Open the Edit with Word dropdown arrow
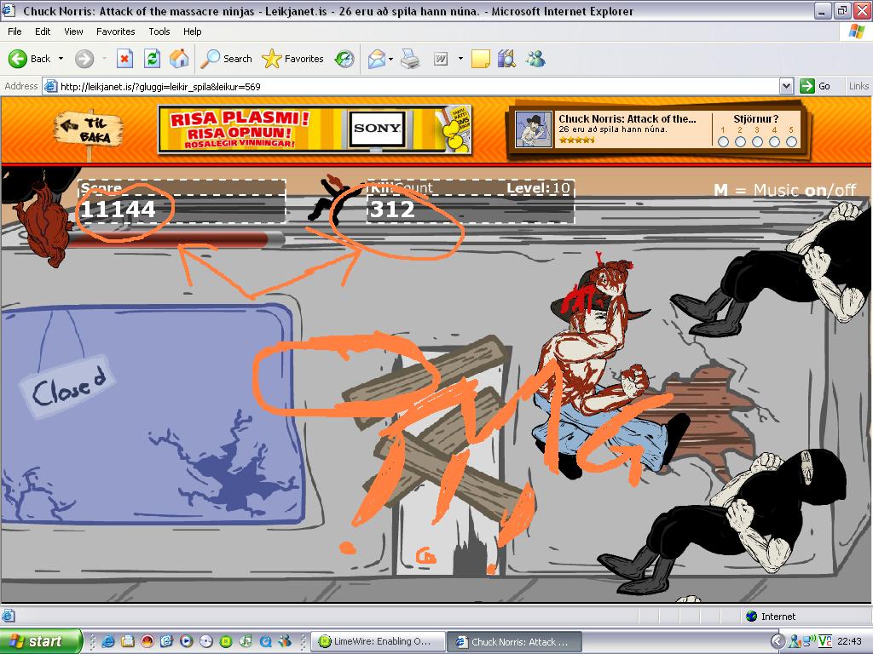 460,59
